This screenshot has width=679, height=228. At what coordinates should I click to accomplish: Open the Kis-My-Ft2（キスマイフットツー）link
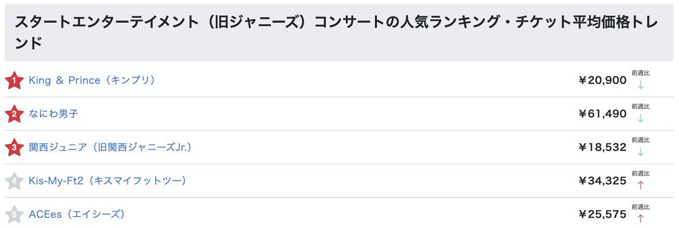point(108,181)
